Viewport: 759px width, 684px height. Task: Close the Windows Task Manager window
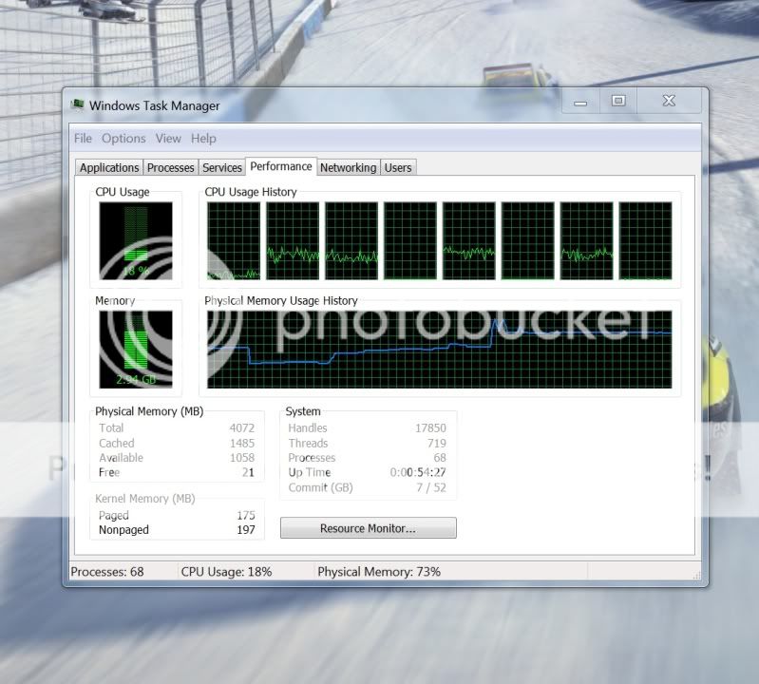tap(669, 101)
